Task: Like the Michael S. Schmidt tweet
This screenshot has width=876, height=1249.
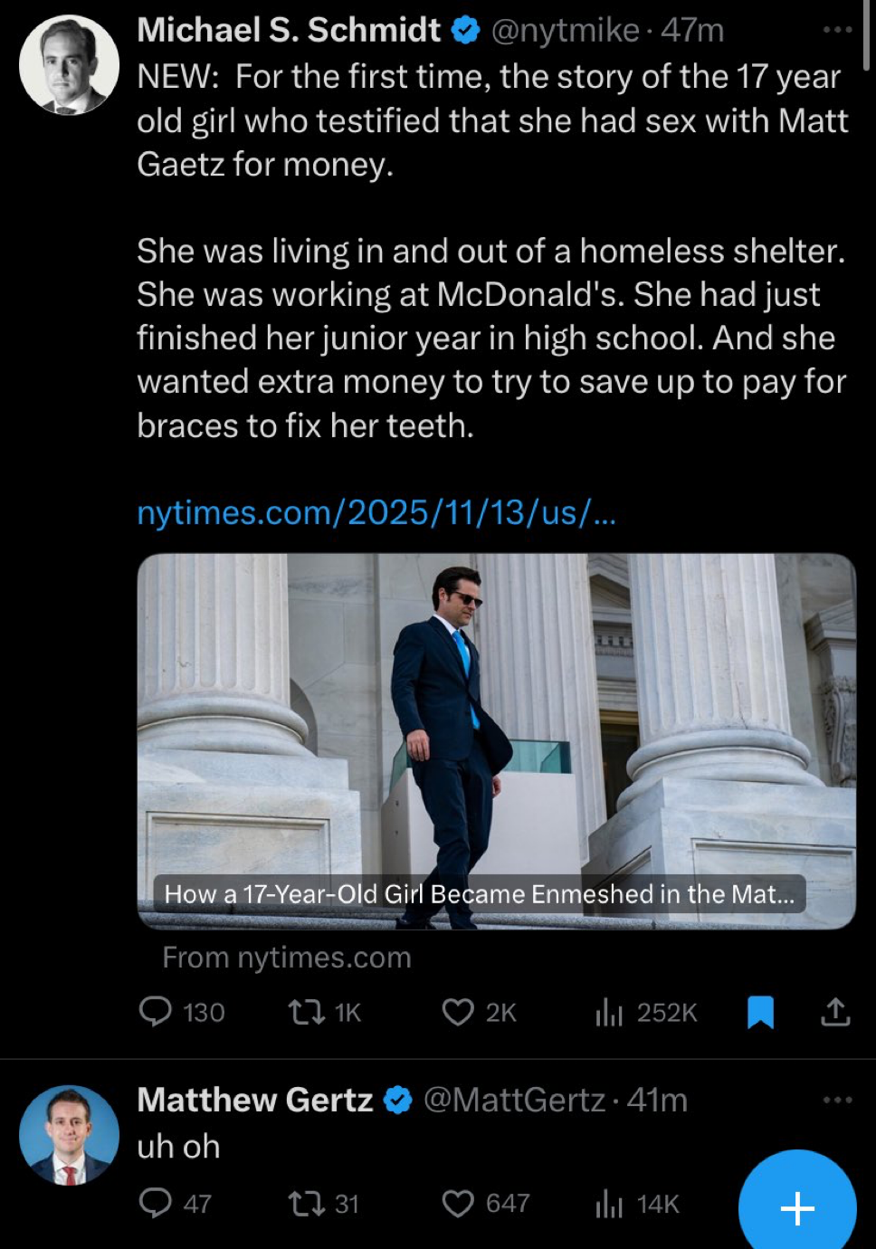Action: point(458,1011)
